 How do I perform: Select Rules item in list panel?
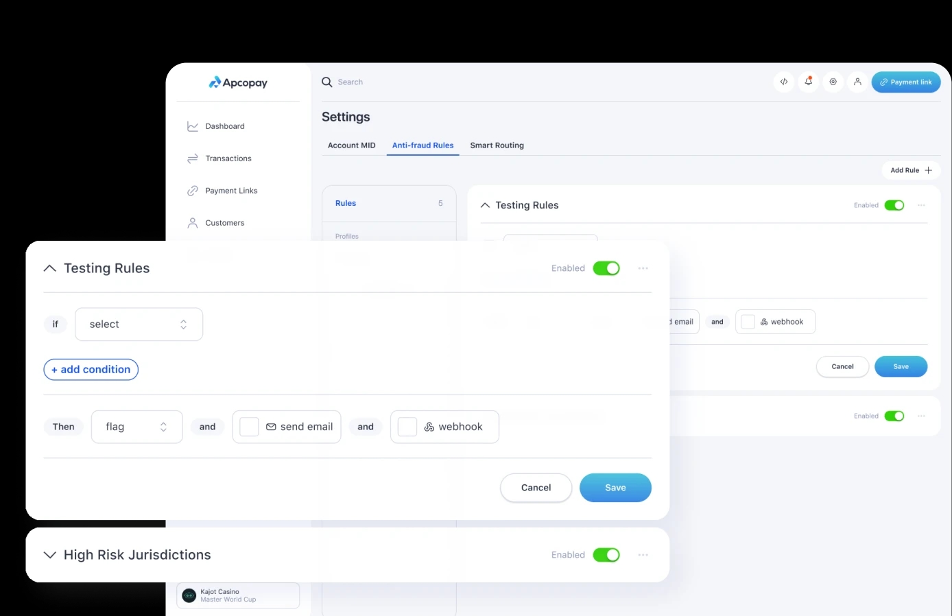389,204
